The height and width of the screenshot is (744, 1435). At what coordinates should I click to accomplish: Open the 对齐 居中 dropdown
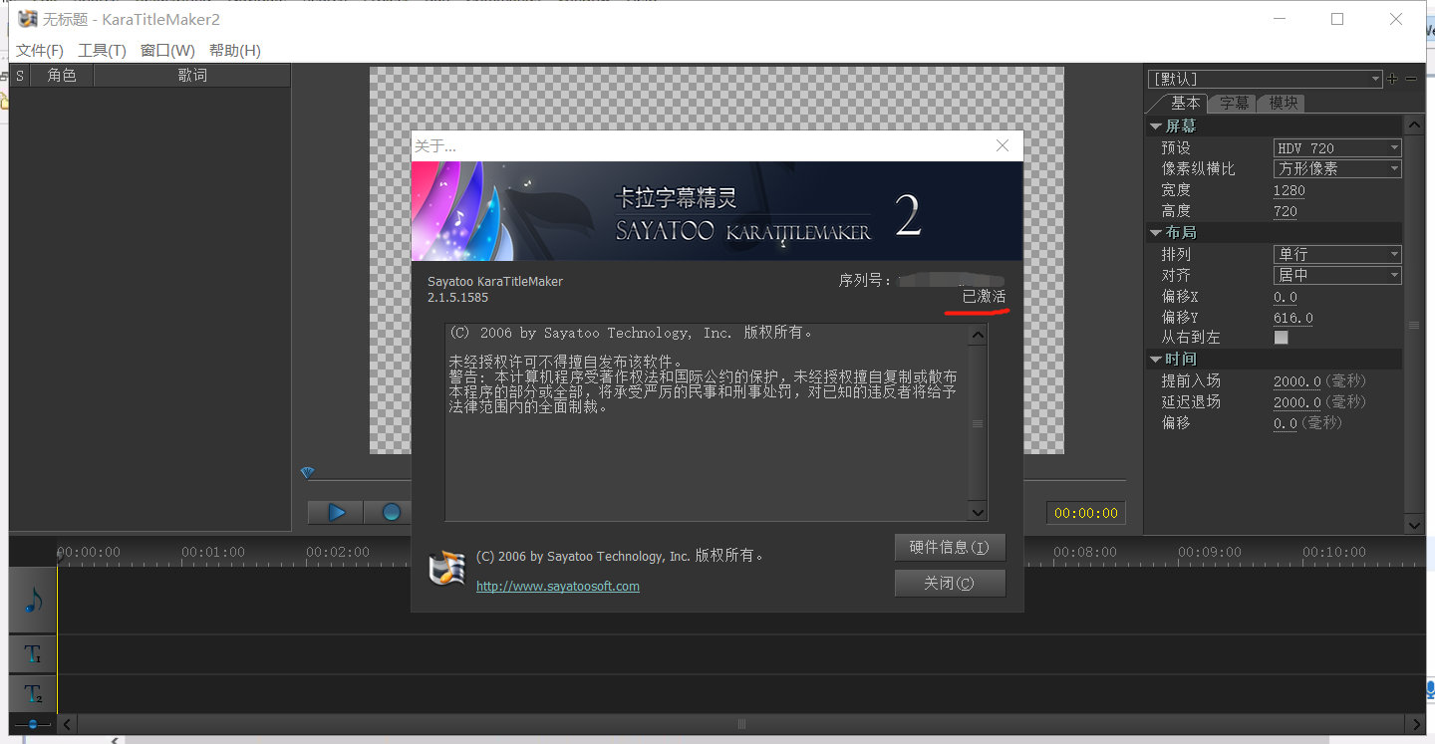point(1337,275)
